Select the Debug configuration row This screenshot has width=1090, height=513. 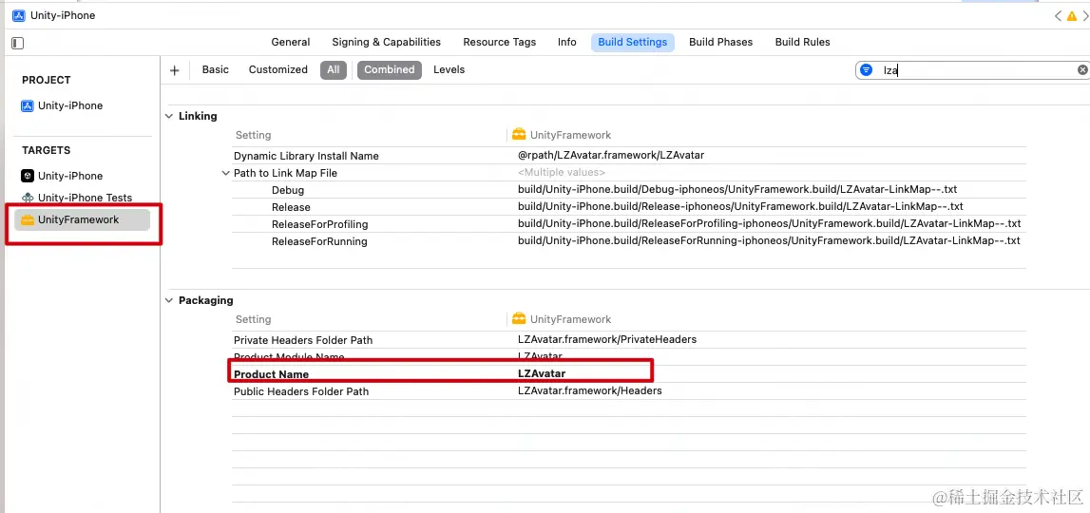pyautogui.click(x=288, y=190)
